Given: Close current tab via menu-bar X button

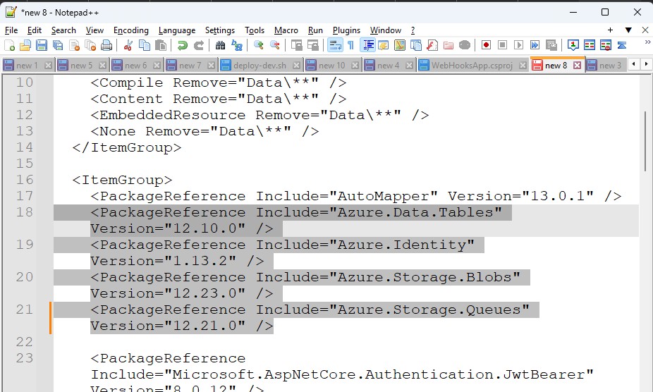Looking at the screenshot, I should (645, 30).
